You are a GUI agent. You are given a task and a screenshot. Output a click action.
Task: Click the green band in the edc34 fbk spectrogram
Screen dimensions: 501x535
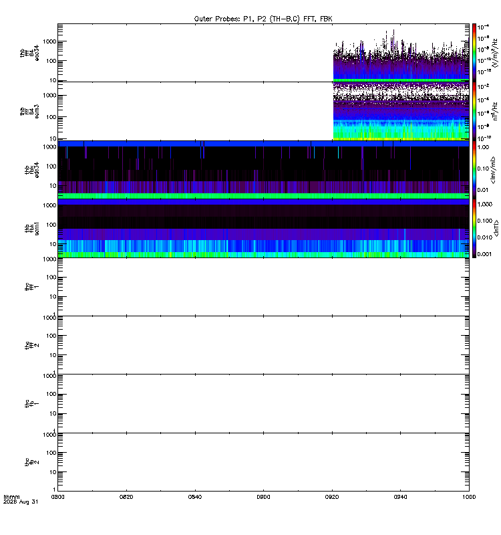(x=263, y=196)
